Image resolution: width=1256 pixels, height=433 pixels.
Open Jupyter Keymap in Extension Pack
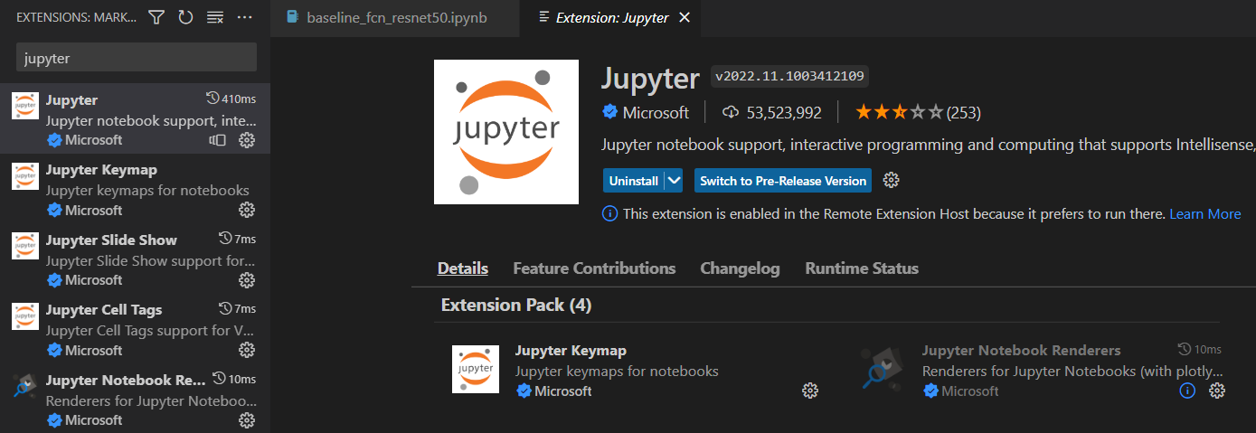click(571, 351)
